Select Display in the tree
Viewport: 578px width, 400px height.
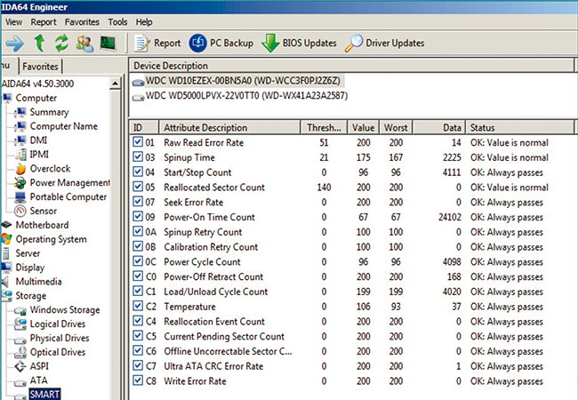30,268
